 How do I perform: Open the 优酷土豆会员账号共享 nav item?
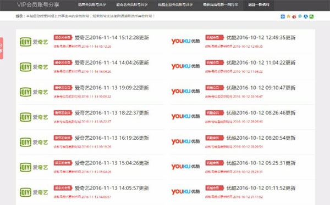pos(175,4)
